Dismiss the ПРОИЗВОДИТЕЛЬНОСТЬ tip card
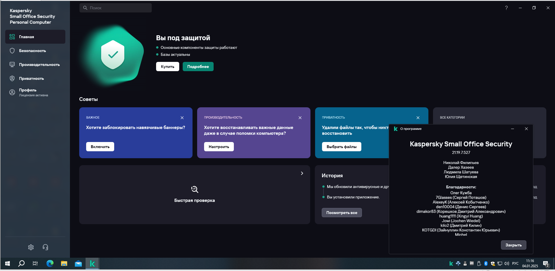555x271 pixels. click(x=300, y=118)
